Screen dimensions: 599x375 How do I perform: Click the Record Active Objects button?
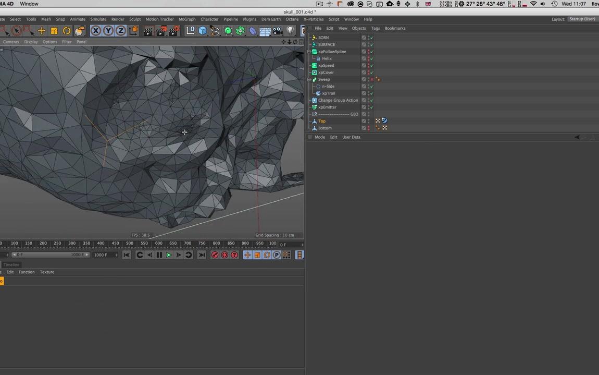(x=215, y=255)
